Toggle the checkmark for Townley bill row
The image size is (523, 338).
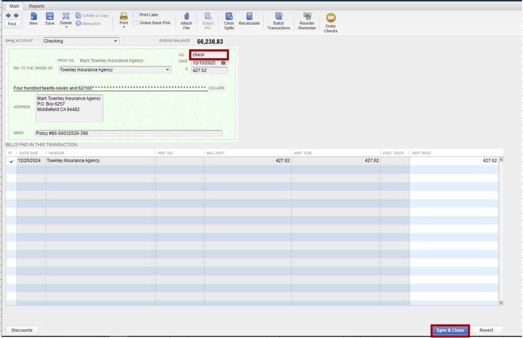pyautogui.click(x=12, y=161)
